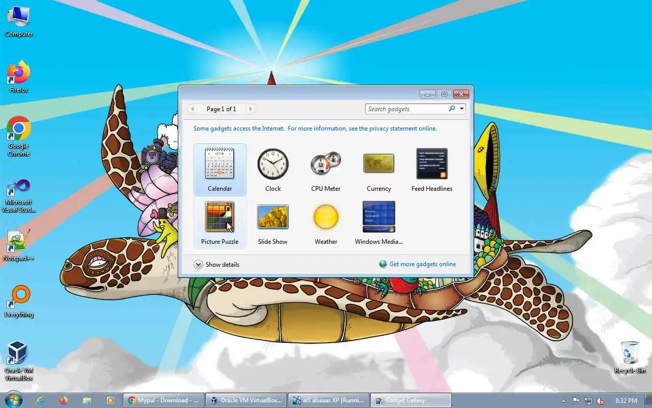Image resolution: width=652 pixels, height=408 pixels.
Task: Minimize the Gadget Gallery window
Action: [427, 94]
